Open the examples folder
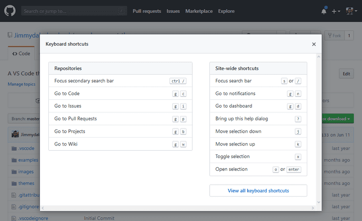The image size is (362, 221). 28,160
